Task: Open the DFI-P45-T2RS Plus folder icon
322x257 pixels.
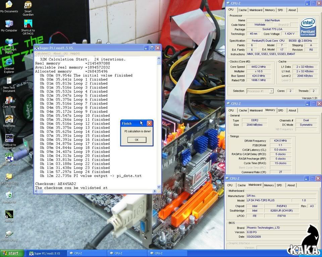Action: coord(9,180)
